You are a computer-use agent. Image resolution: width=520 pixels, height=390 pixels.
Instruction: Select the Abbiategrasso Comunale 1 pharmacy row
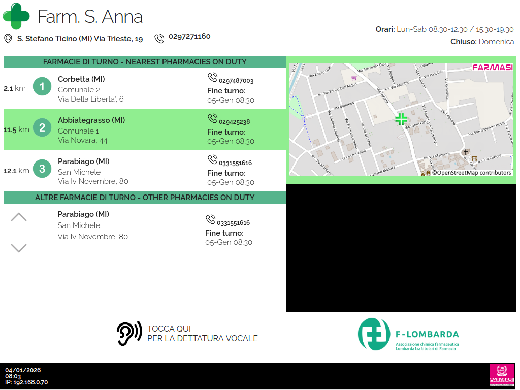(145, 130)
